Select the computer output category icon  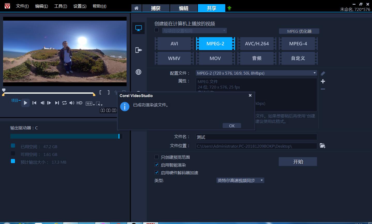coord(138,28)
